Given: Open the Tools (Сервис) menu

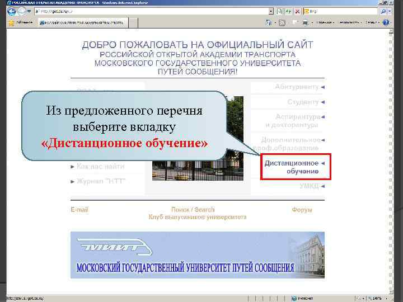Looking at the screenshot, I should coord(372,23).
